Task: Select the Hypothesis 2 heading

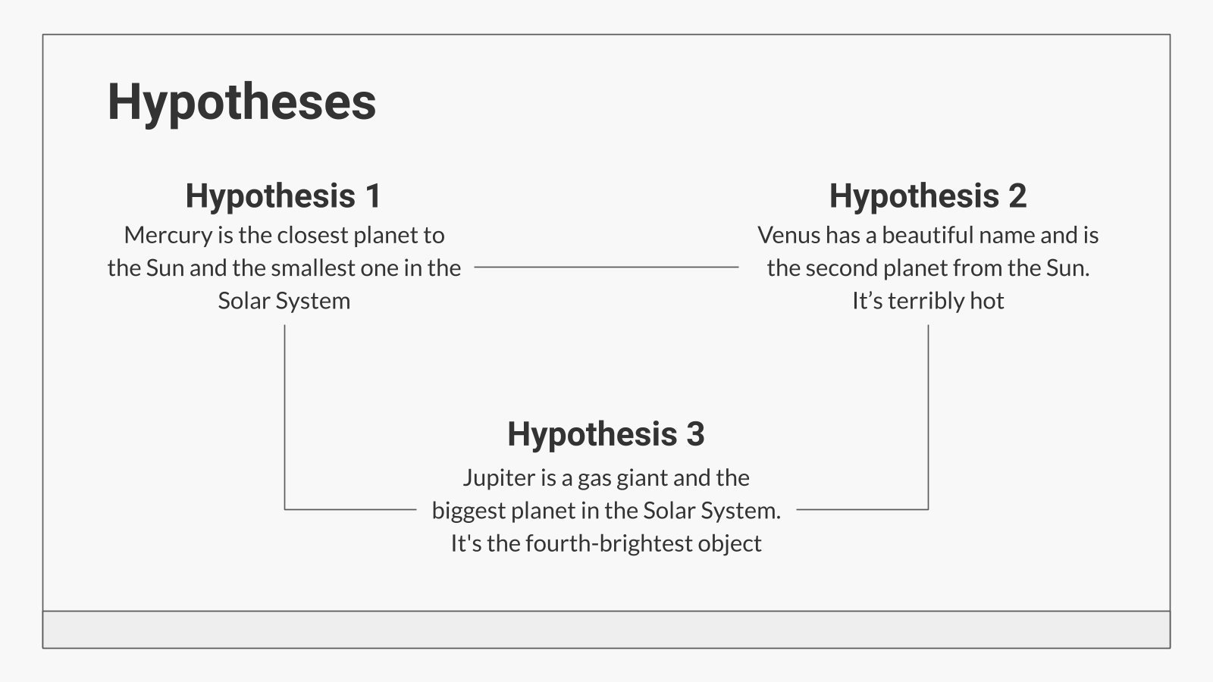Action: point(928,196)
